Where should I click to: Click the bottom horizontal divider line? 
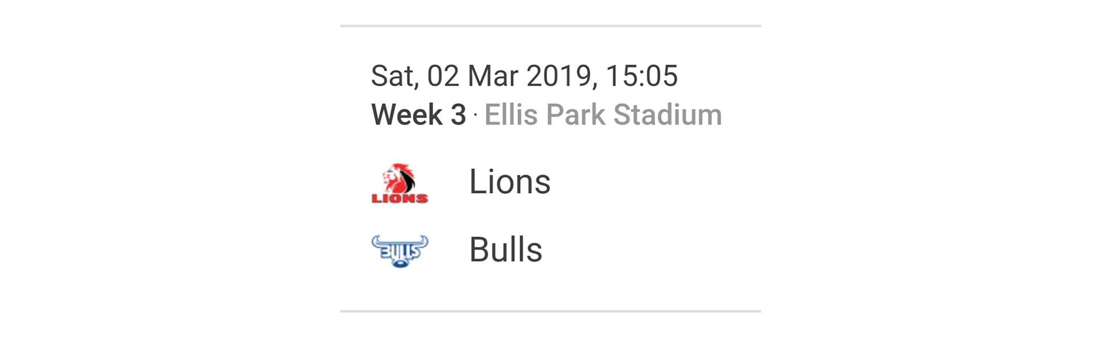pyautogui.click(x=550, y=311)
